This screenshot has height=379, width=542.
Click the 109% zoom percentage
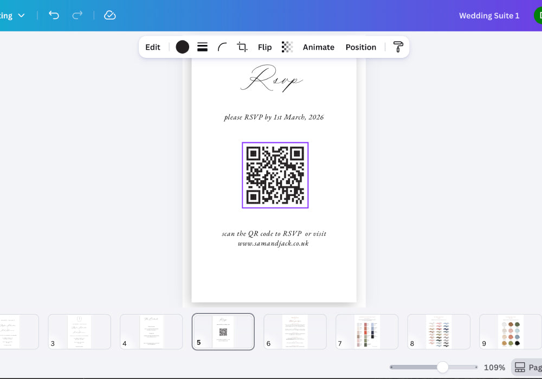tap(494, 368)
